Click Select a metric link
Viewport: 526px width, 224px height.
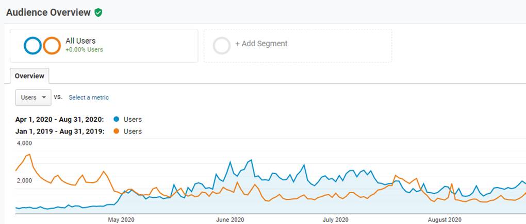tap(89, 97)
